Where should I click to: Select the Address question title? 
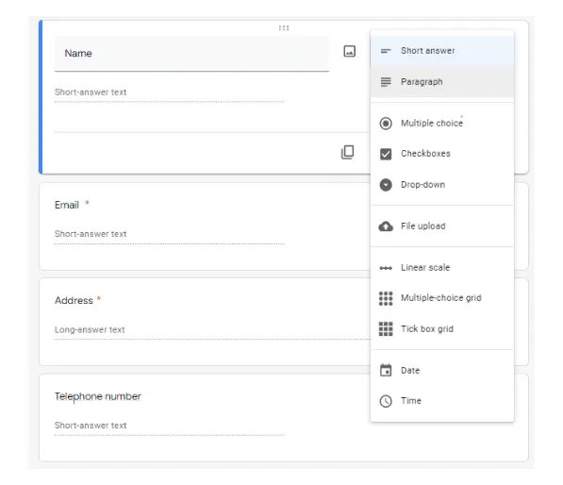click(74, 300)
